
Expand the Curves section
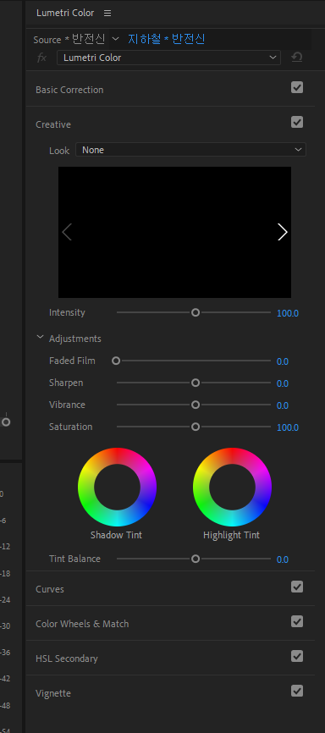(50, 589)
